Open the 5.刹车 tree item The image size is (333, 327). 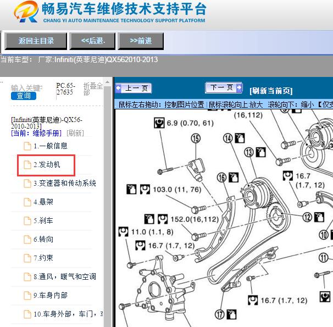[43, 220]
